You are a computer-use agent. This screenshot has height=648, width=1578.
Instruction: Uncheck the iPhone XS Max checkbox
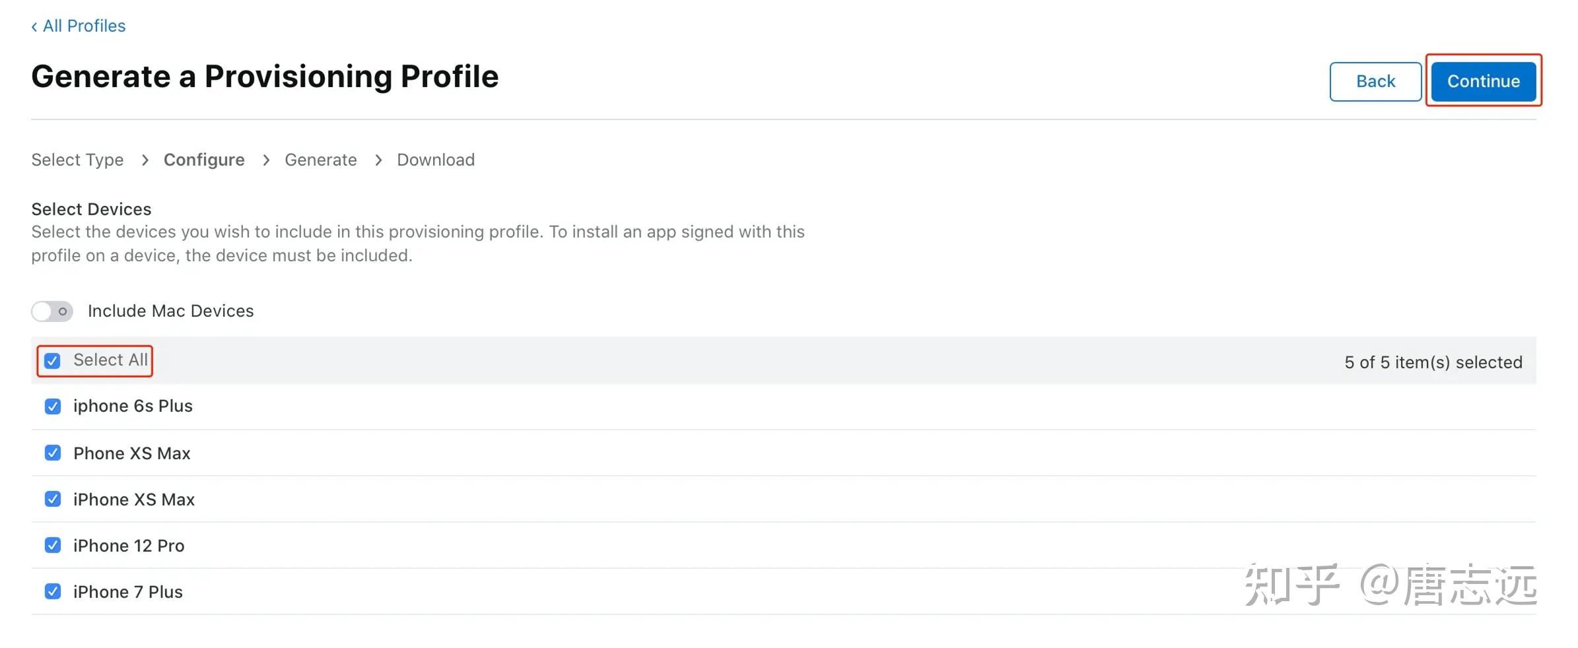(53, 499)
